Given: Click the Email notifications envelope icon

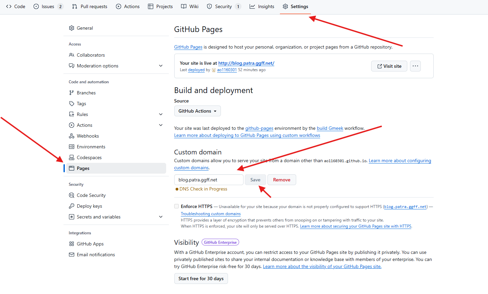Looking at the screenshot, I should pyautogui.click(x=72, y=255).
